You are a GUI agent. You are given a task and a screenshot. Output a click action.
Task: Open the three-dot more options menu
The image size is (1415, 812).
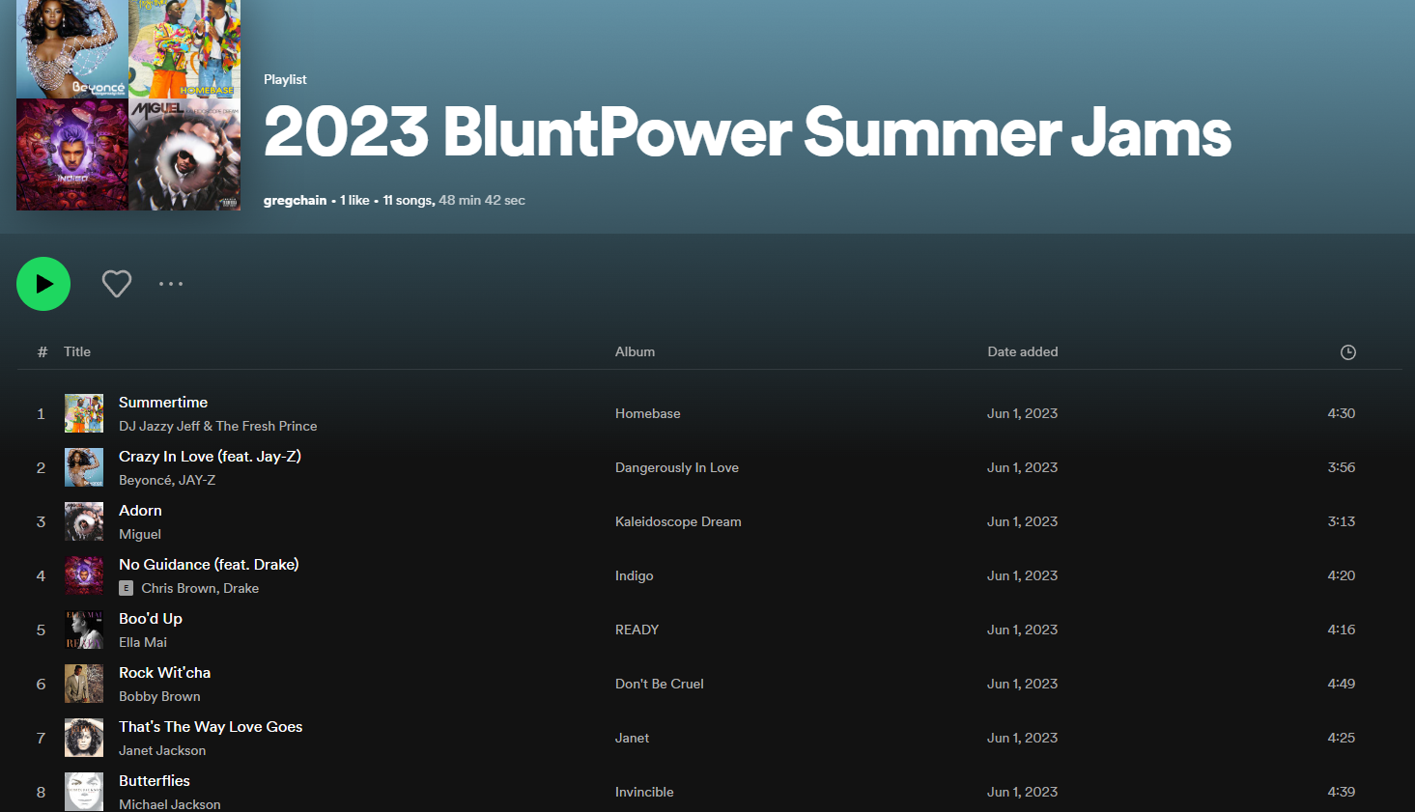pos(171,284)
